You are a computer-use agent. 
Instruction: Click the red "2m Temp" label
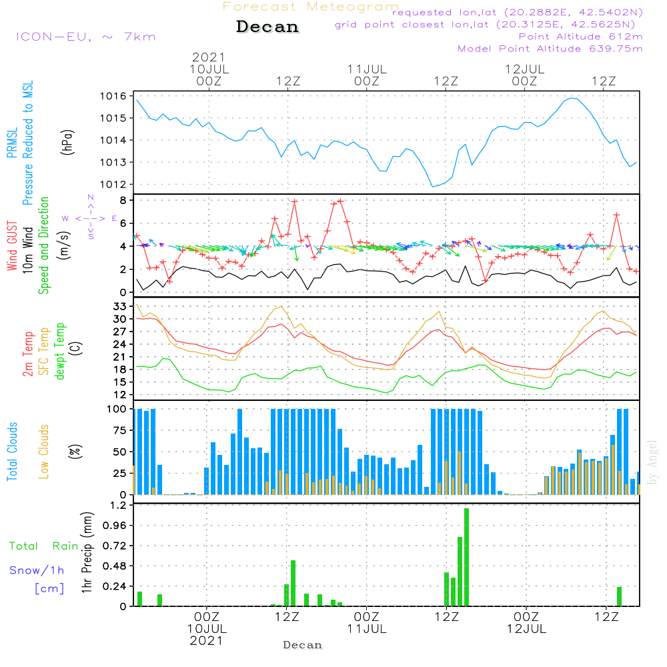point(27,354)
